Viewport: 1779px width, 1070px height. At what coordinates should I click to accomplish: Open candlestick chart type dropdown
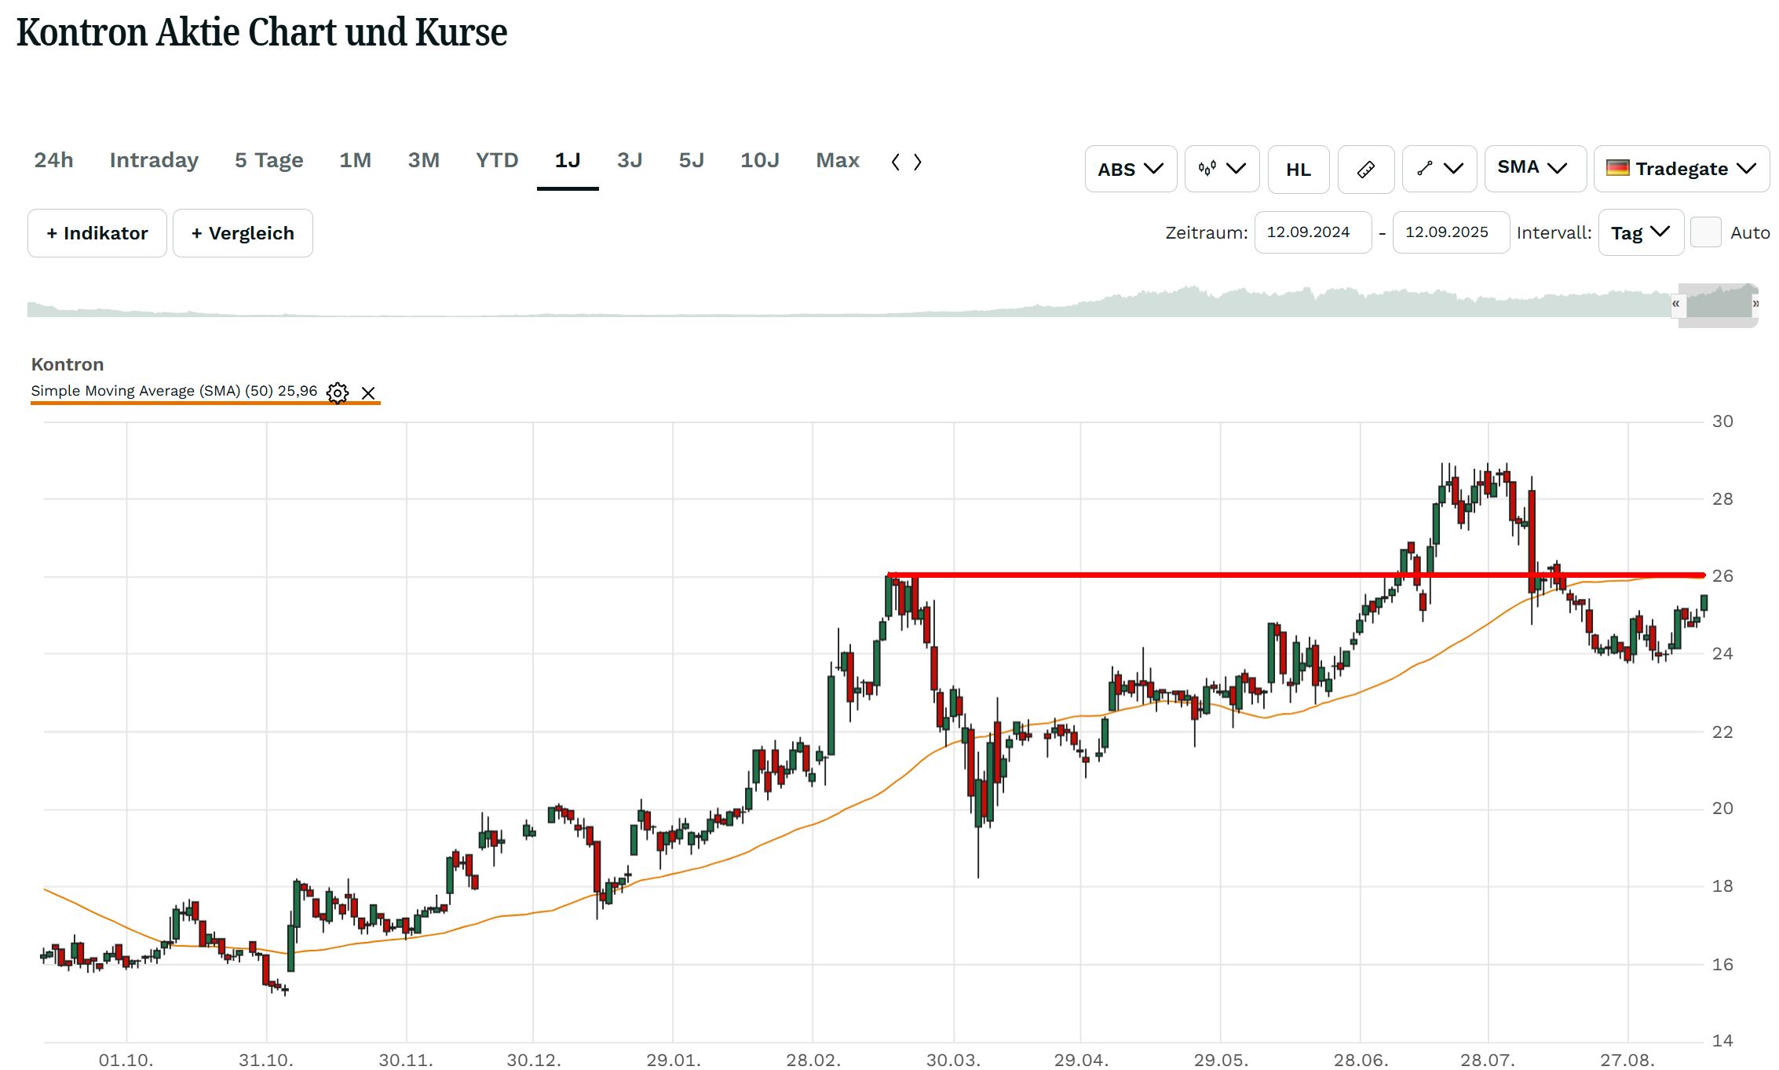1222,169
